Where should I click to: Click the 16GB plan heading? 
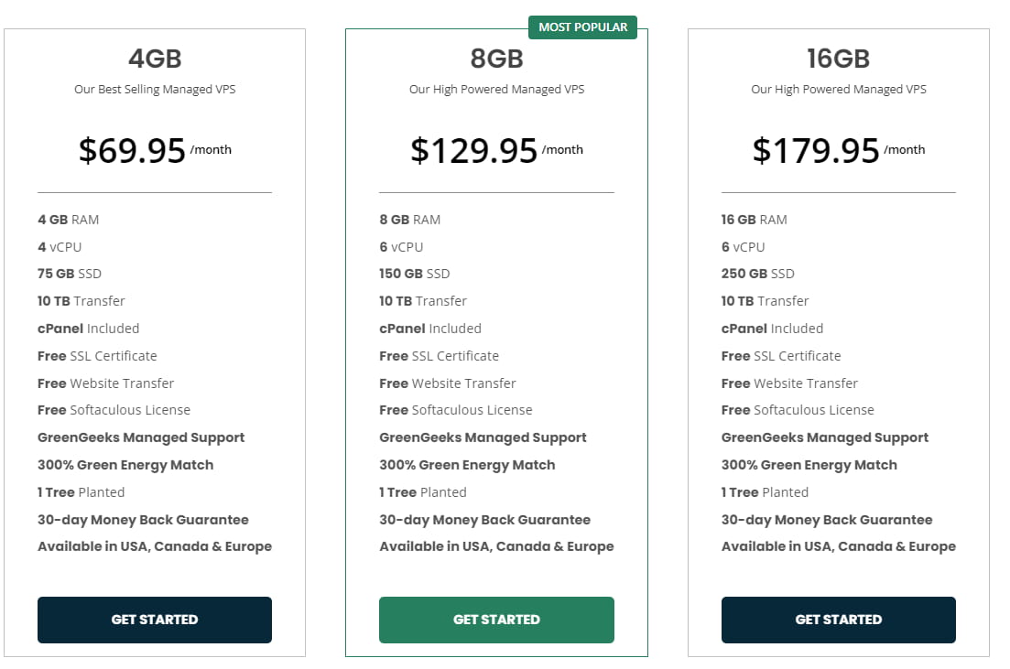[838, 59]
